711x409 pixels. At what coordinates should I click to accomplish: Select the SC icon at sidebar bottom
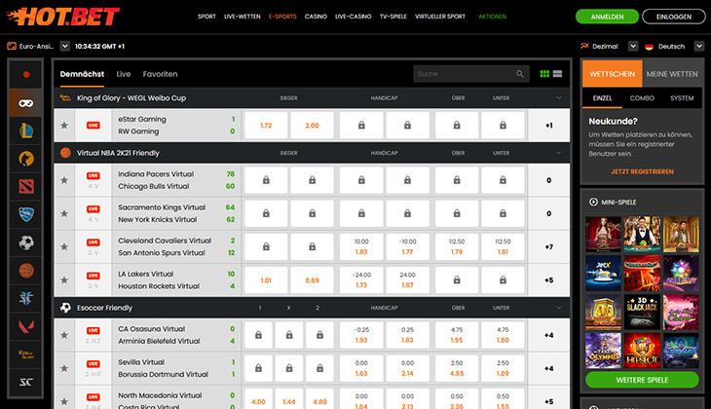coord(26,383)
